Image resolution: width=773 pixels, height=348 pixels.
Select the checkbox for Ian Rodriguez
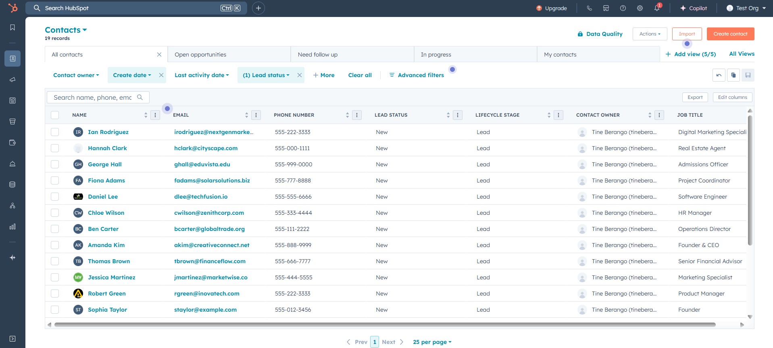point(55,132)
